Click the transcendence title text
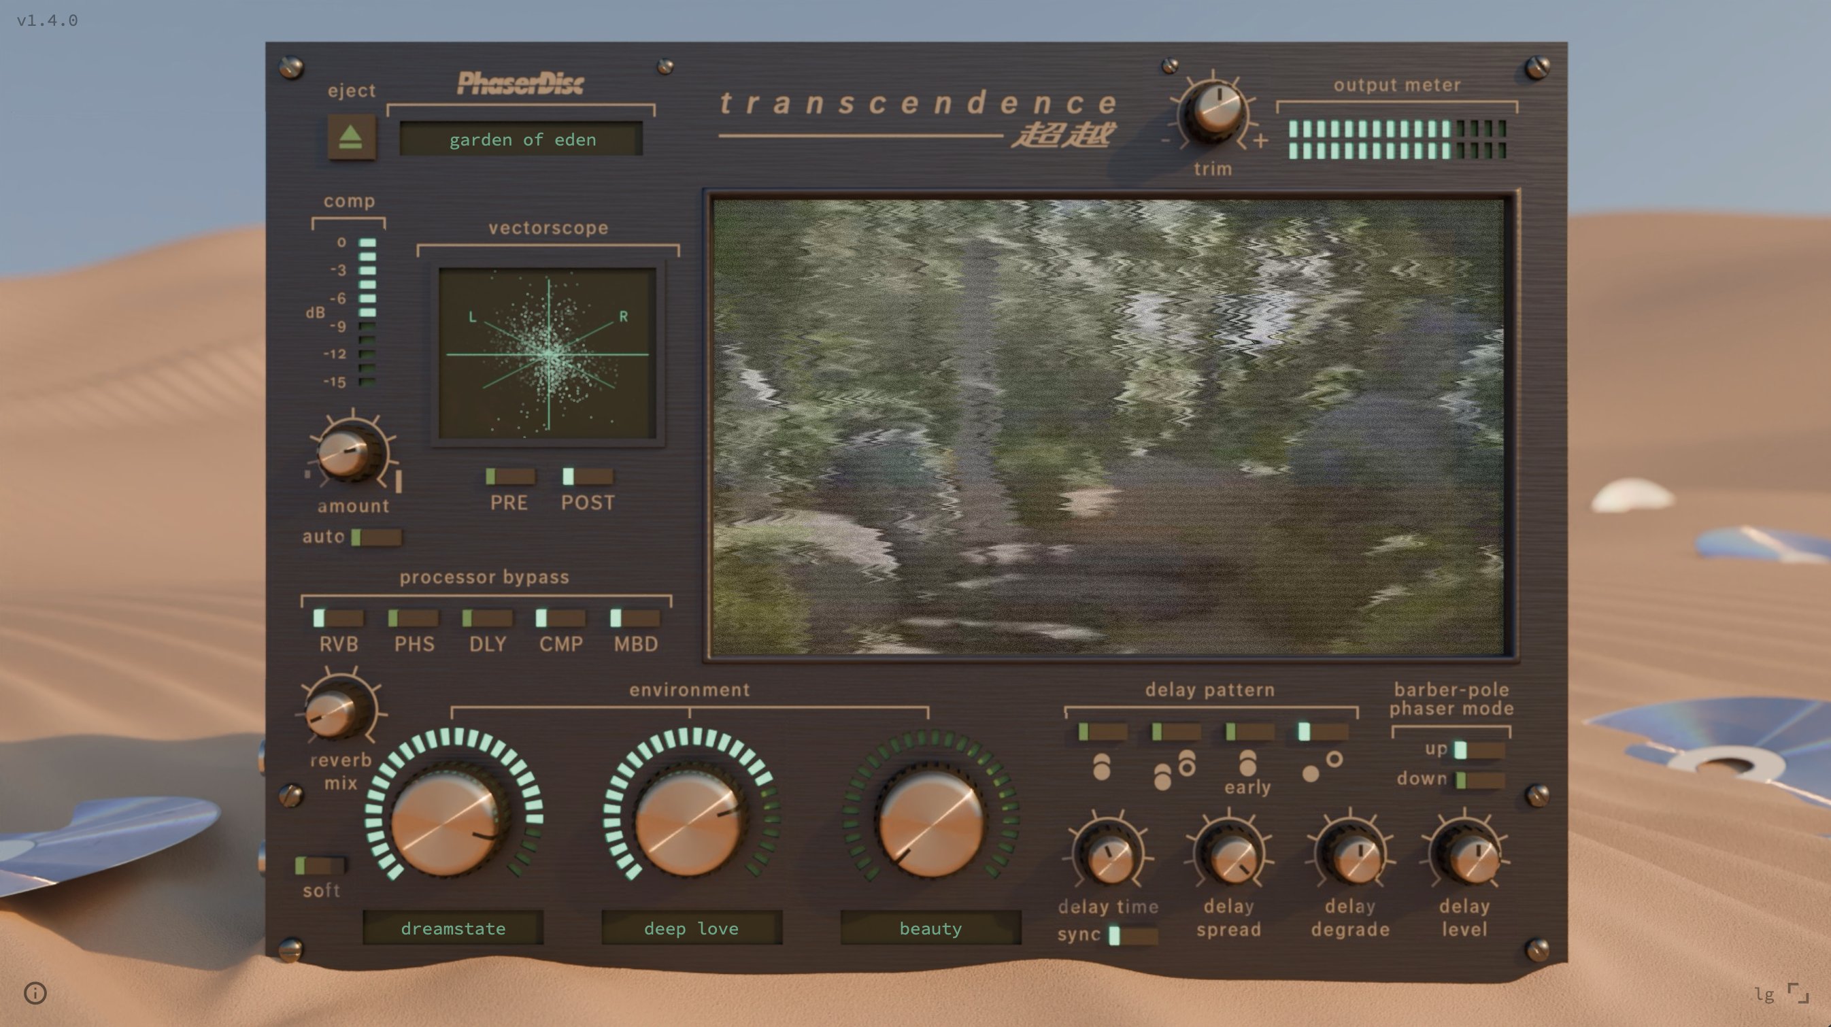This screenshot has height=1027, width=1831. coord(918,103)
